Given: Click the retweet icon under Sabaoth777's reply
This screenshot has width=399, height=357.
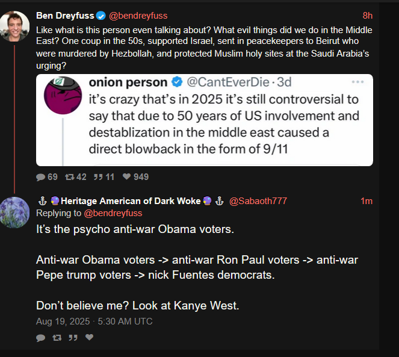Looking at the screenshot, I should pyautogui.click(x=57, y=338).
